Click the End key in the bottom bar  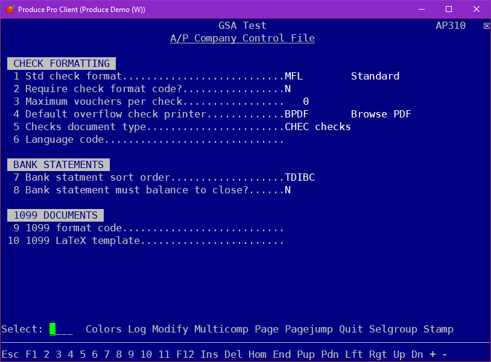tap(282, 355)
